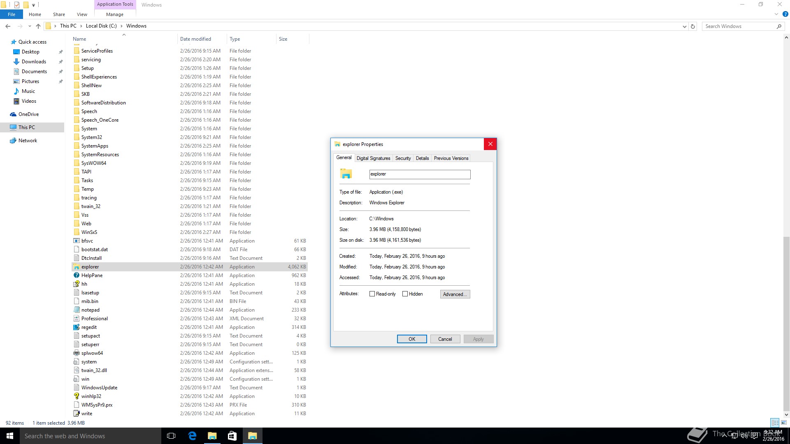The height and width of the screenshot is (444, 790).
Task: Click the hh application icon
Action: [76, 284]
